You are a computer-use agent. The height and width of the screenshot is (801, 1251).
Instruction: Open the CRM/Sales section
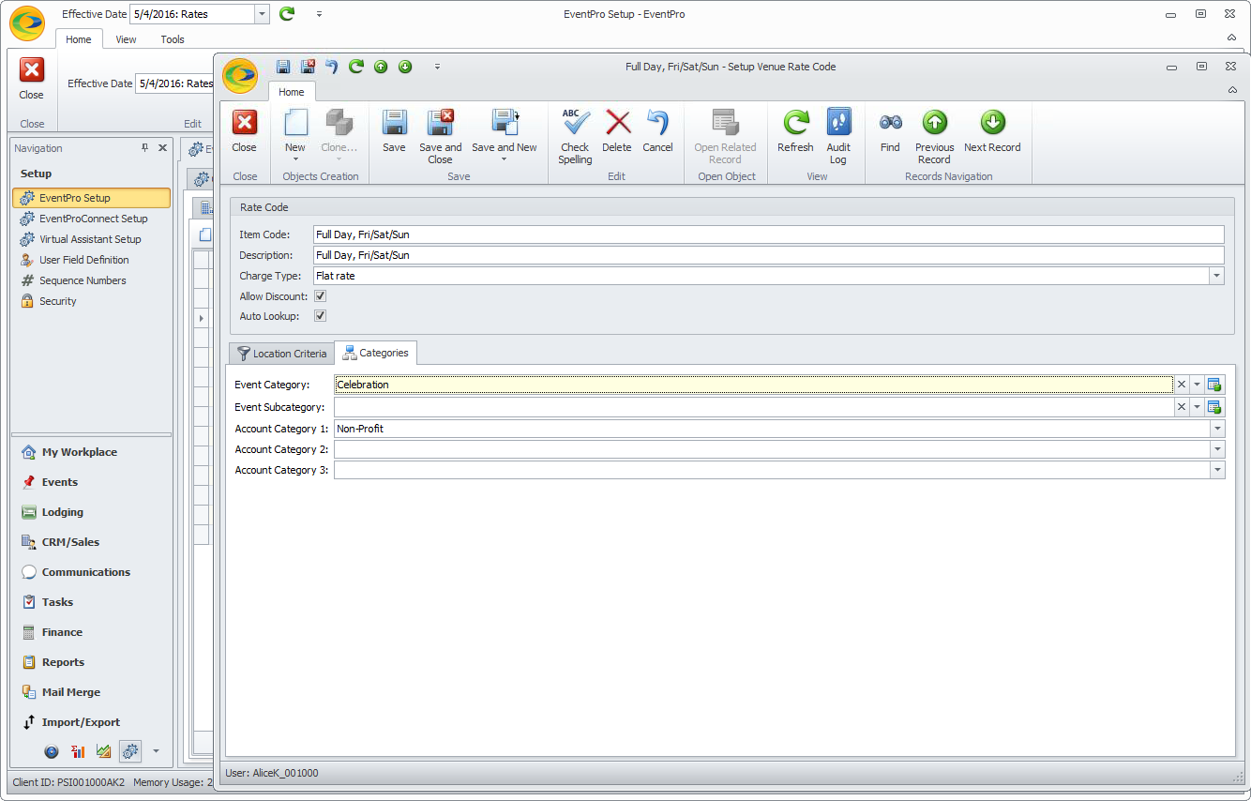pos(69,542)
